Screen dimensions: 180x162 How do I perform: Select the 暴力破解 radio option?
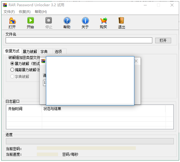click(x=12, y=63)
